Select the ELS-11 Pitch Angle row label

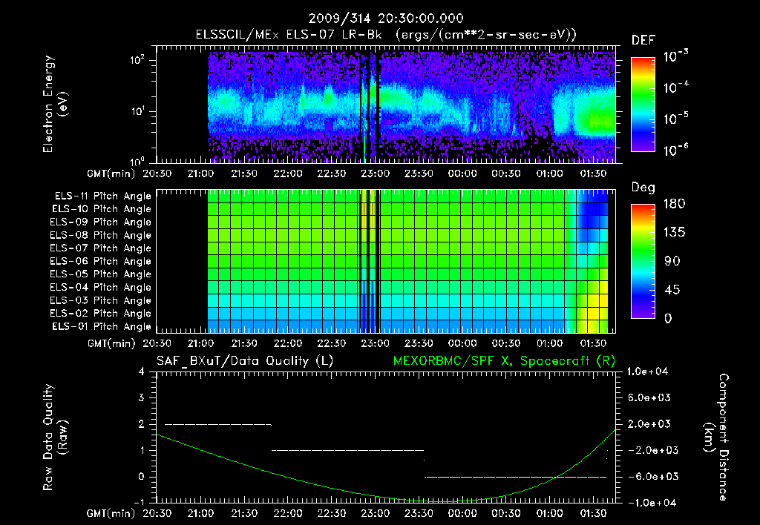tap(102, 197)
